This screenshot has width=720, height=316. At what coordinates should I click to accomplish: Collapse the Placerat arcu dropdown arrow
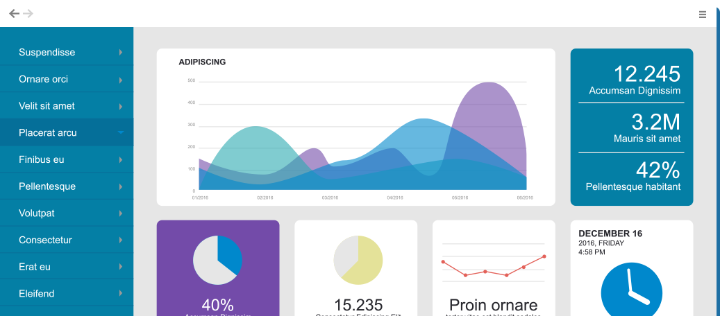(x=121, y=133)
